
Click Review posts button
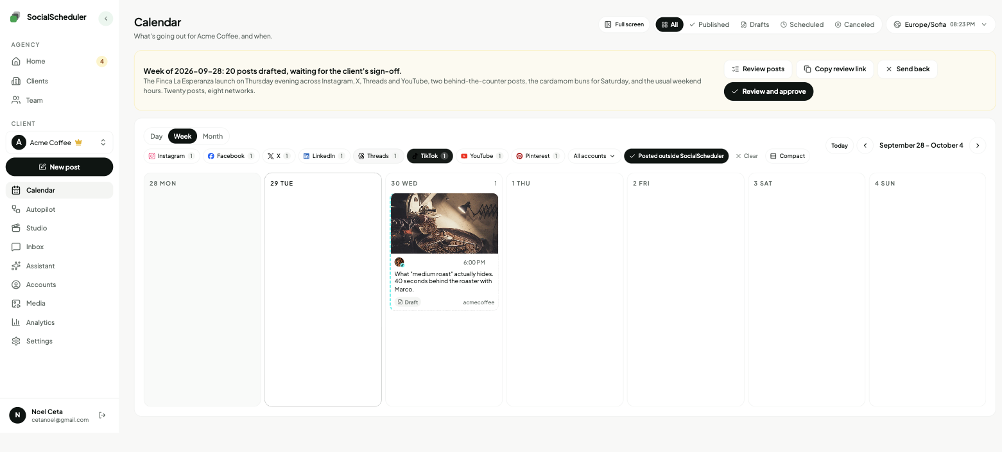pyautogui.click(x=758, y=69)
